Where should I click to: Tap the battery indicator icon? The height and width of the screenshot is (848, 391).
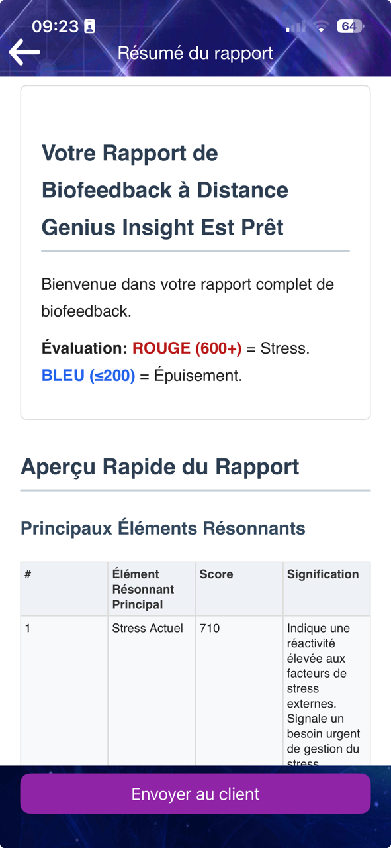350,26
